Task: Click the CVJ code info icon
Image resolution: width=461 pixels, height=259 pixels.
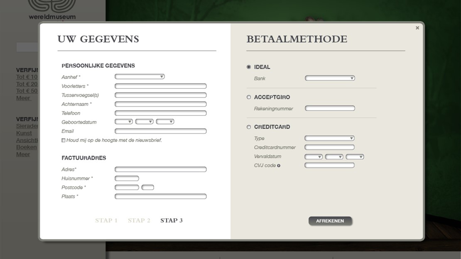Action: point(279,166)
